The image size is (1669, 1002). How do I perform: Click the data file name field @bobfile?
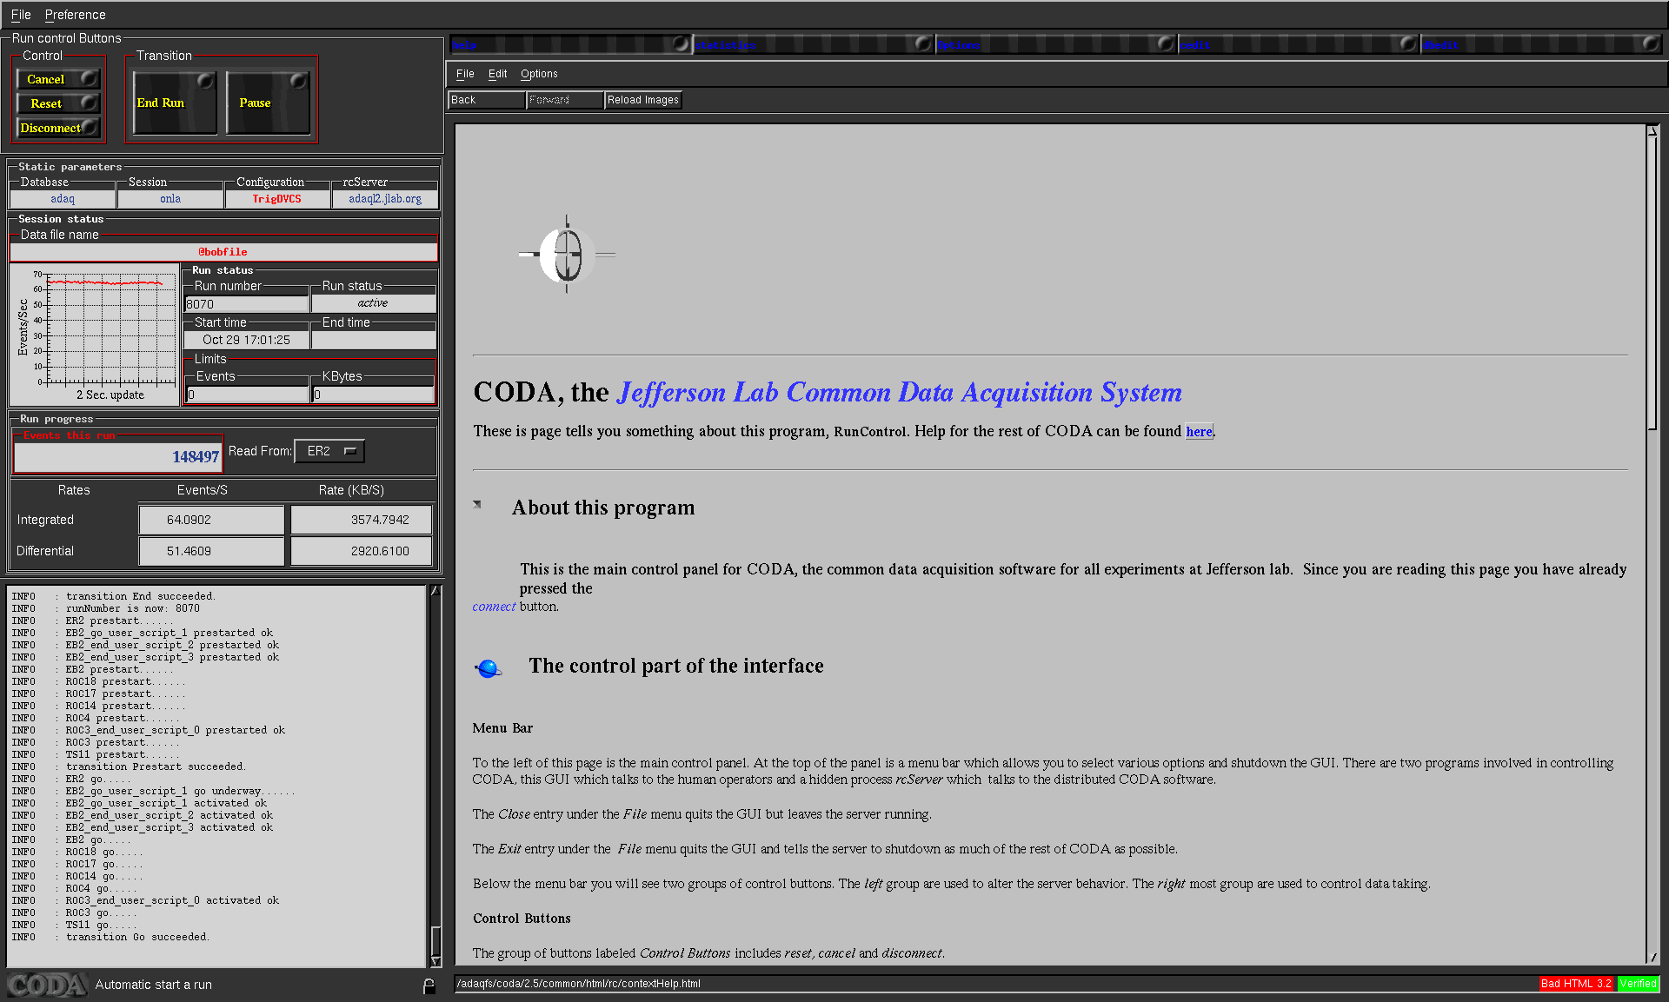pyautogui.click(x=223, y=252)
